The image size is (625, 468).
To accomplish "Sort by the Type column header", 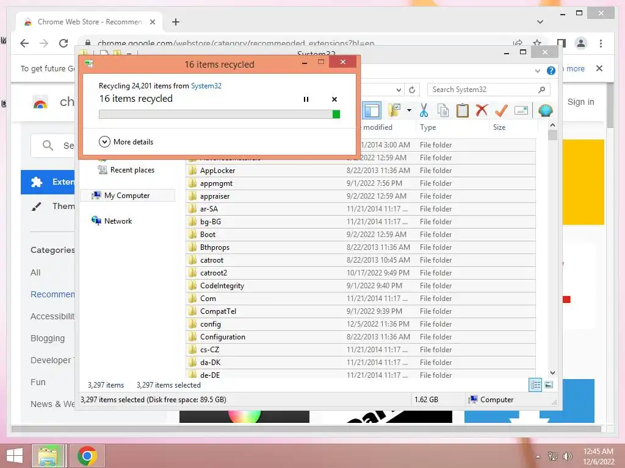I will [x=451, y=127].
